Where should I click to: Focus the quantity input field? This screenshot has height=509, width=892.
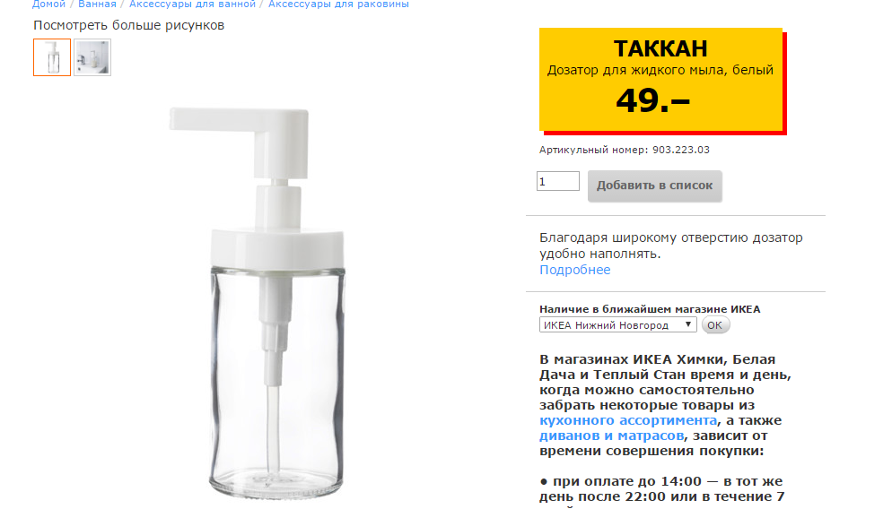557,181
